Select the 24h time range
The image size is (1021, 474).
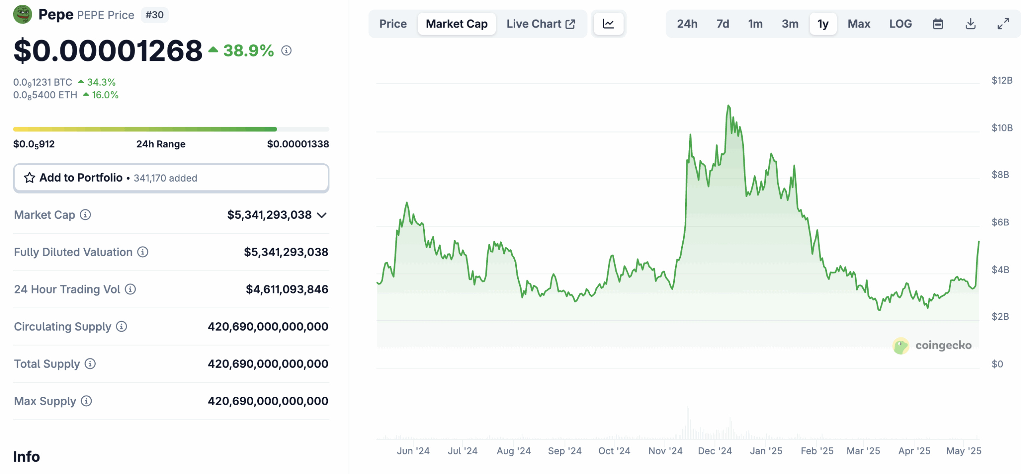687,24
